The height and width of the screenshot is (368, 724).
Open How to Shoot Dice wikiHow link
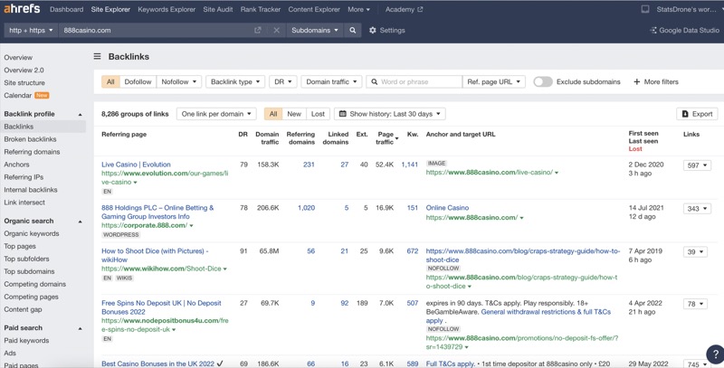(155, 256)
